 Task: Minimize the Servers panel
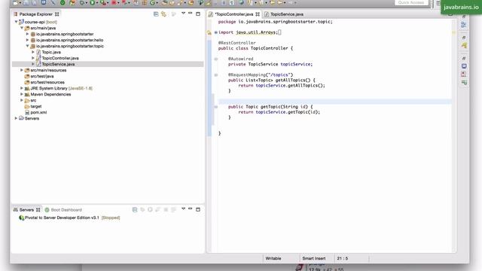[x=191, y=209]
